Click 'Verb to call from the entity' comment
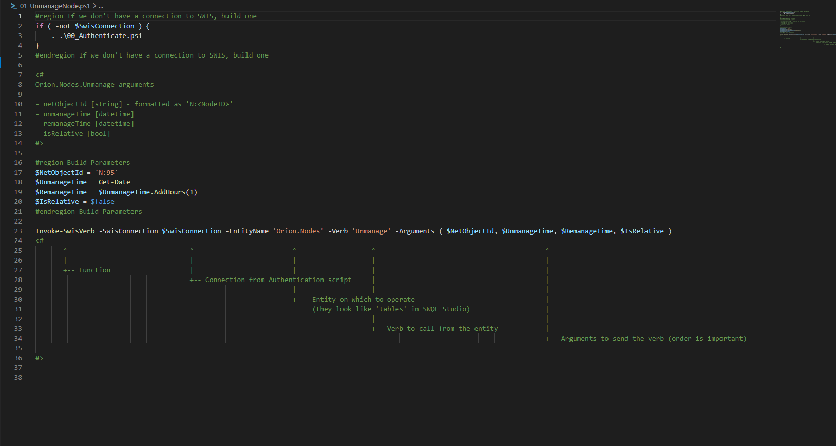 pos(443,328)
